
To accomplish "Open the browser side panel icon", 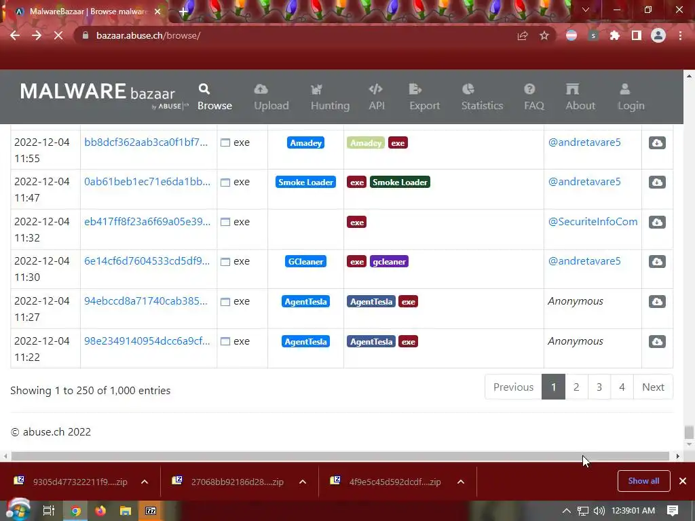I will pos(637,35).
